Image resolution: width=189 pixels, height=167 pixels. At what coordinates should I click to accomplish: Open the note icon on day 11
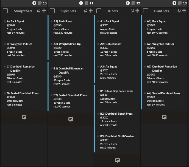[87, 3]
